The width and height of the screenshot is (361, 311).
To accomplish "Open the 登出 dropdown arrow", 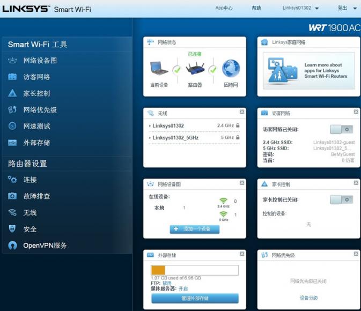I will 355,9.
